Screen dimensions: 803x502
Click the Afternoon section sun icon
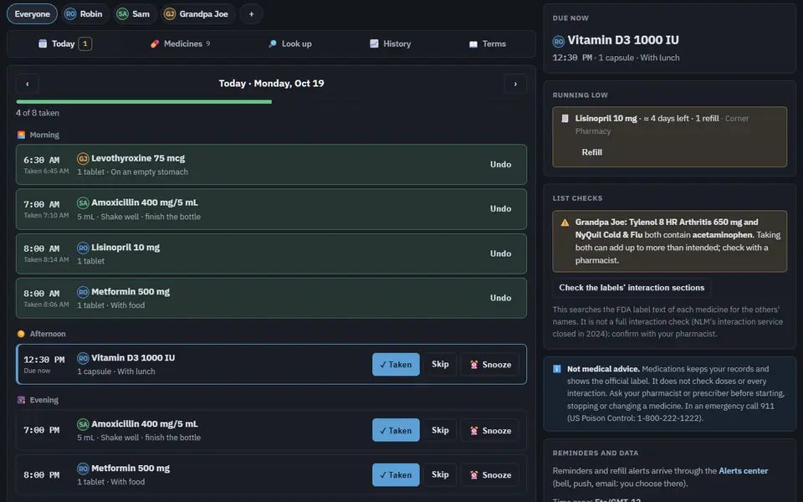(x=21, y=334)
